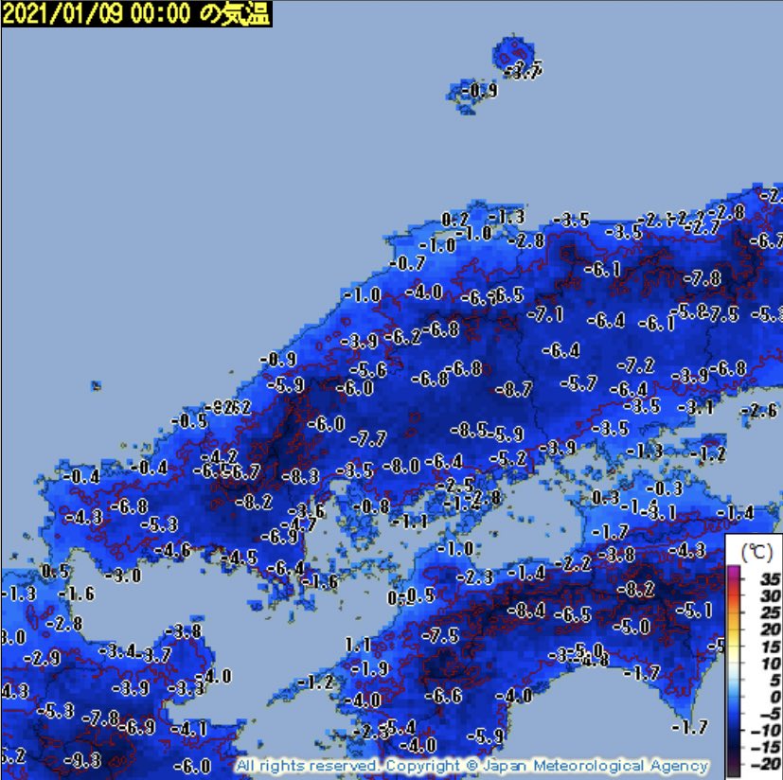Viewport: 783px width, 780px height.
Task: Click the -5.1 temperature reading
Action: click(694, 610)
